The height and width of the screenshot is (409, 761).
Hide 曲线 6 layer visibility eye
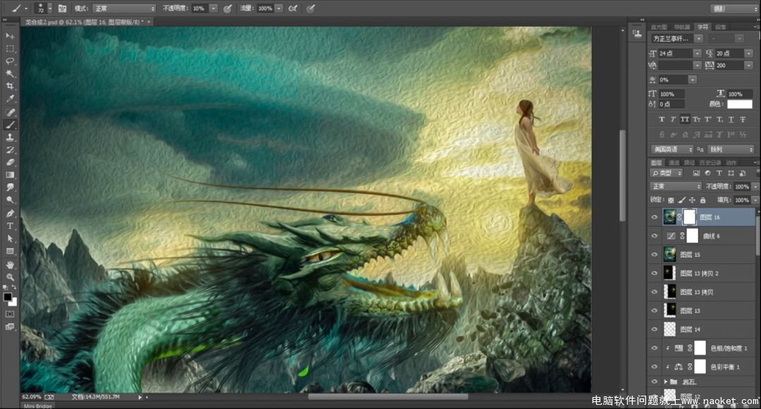(x=654, y=236)
